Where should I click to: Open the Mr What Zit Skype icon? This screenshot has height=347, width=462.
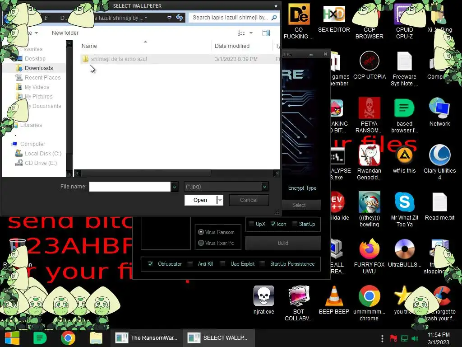404,209
